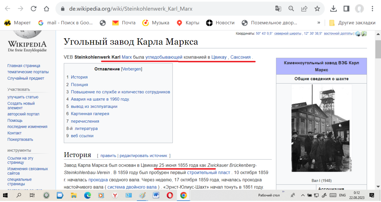The width and height of the screenshot is (381, 202).
Task: Open the Windows Start button
Action: click(6, 195)
